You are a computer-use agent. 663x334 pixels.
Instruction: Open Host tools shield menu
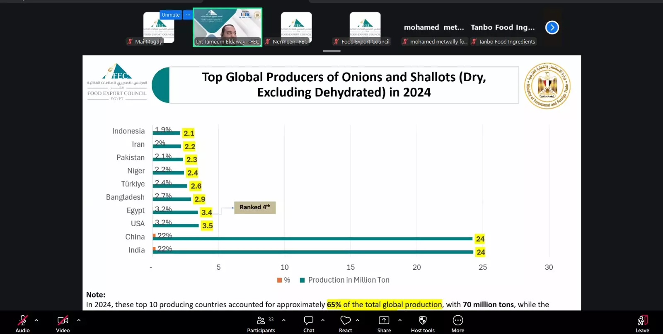423,323
